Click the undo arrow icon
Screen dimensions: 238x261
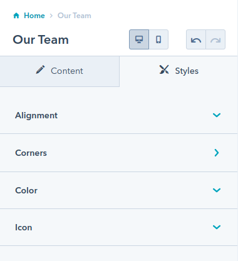tap(196, 39)
